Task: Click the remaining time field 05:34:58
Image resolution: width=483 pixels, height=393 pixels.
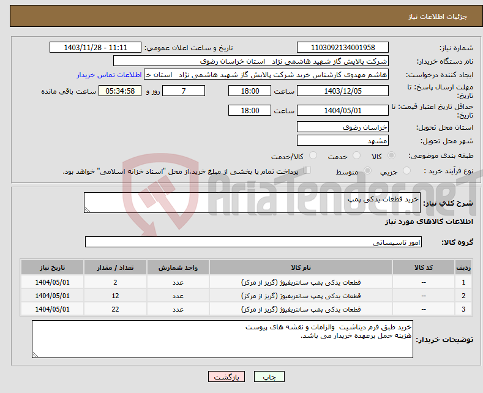Action: tap(120, 91)
